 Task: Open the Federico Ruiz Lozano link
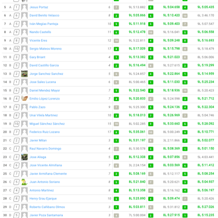pyautogui.click(x=45, y=132)
